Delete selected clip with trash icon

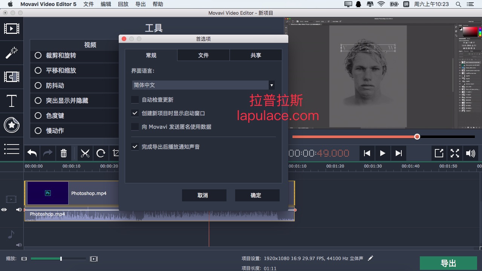(x=64, y=153)
